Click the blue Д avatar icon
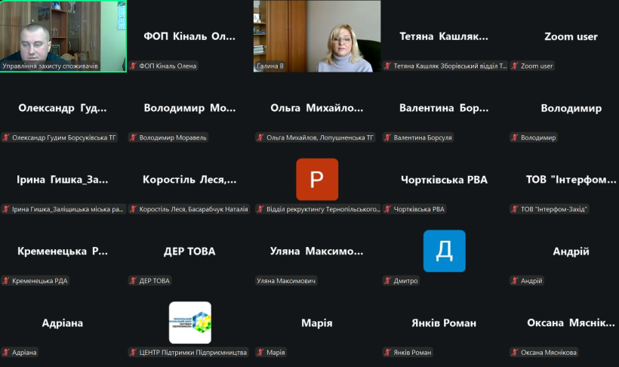The image size is (619, 367). (x=444, y=251)
